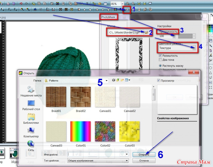Click the Gamma minus icon

pos(10,9)
